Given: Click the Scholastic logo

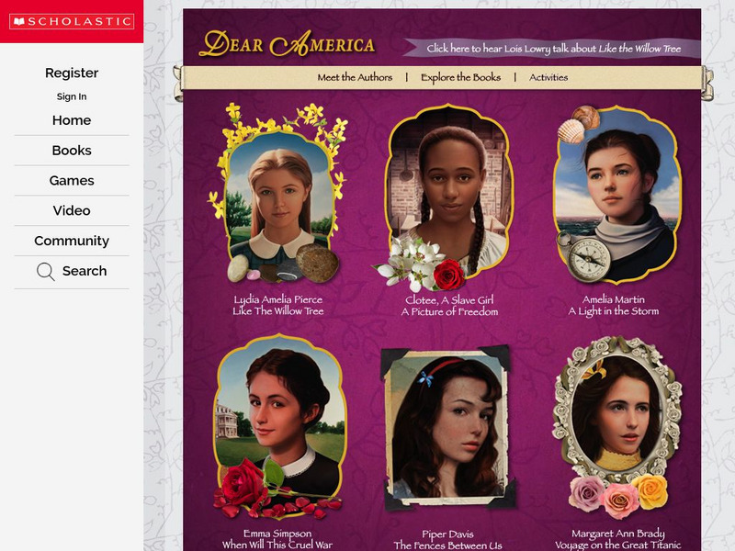Looking at the screenshot, I should (x=72, y=21).
